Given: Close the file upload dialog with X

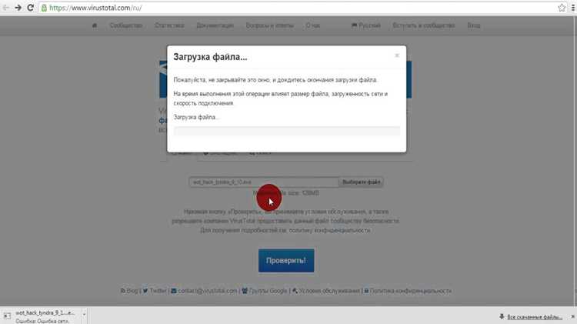Looking at the screenshot, I should 397,55.
